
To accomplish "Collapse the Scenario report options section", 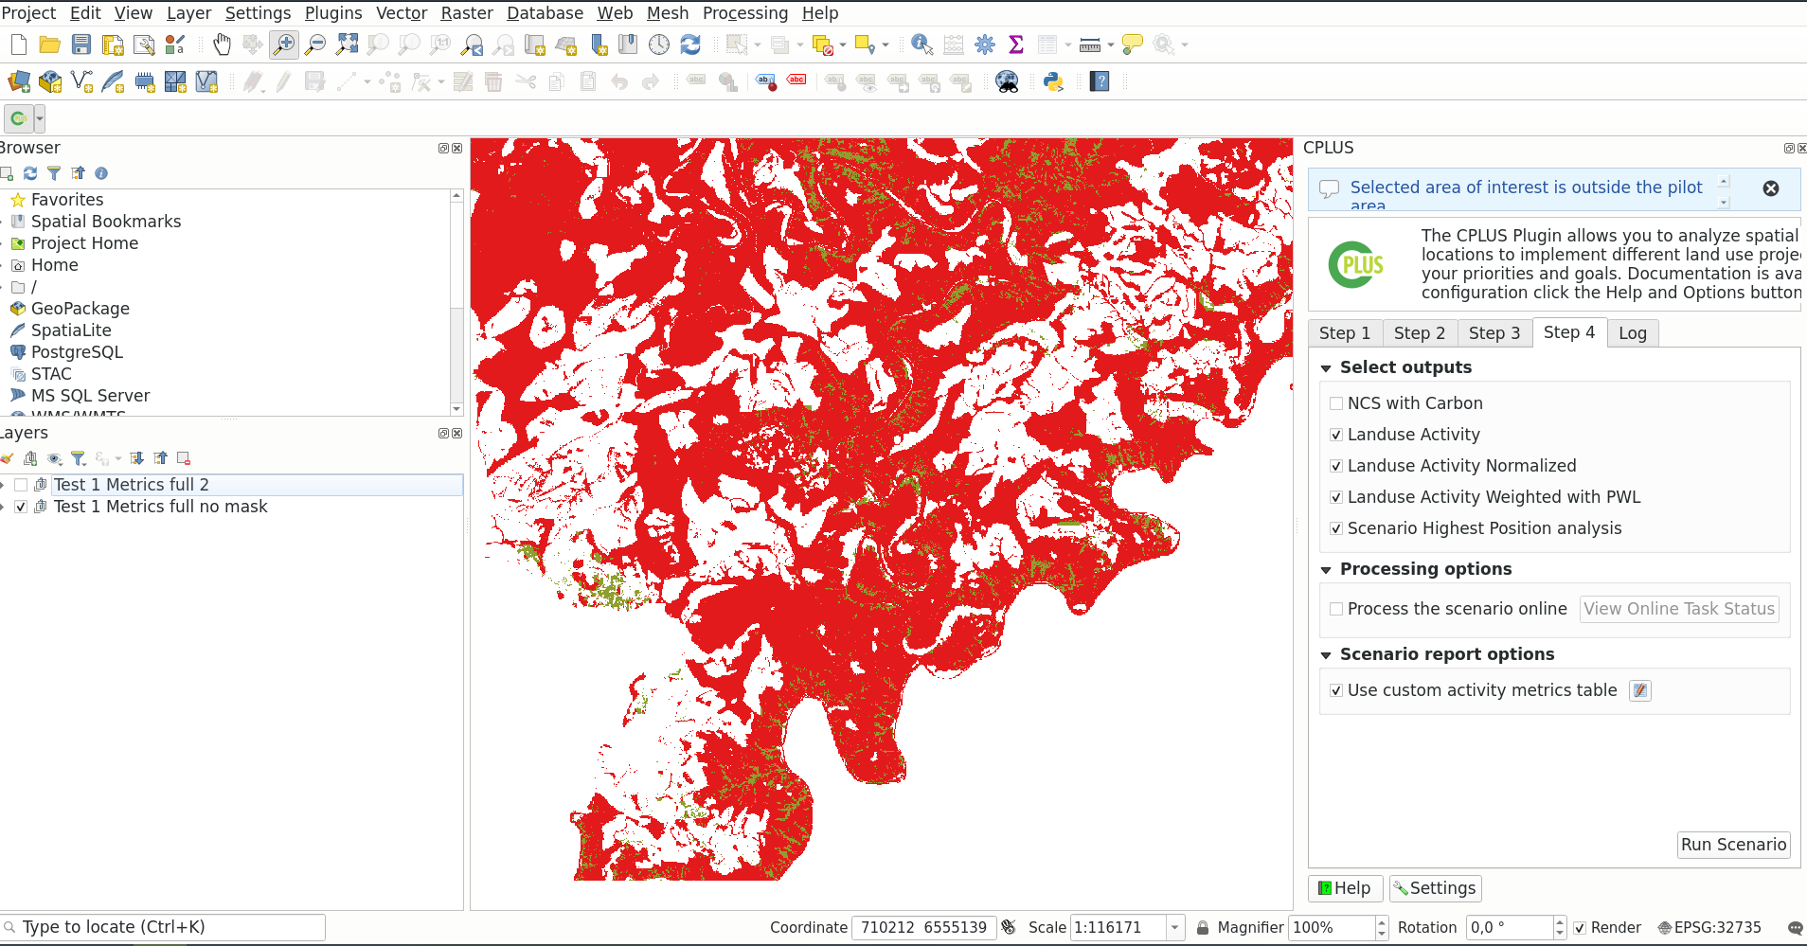I will pos(1326,654).
